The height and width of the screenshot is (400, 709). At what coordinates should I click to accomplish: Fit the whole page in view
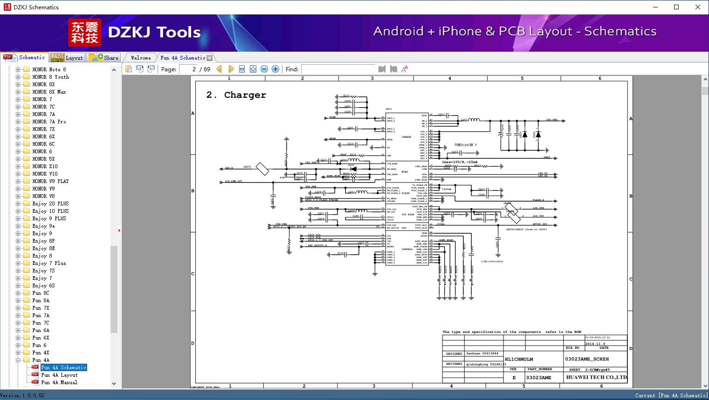[x=253, y=69]
